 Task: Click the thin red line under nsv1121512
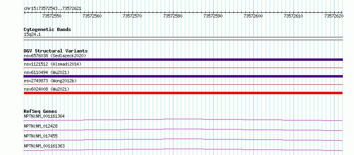coord(183,68)
